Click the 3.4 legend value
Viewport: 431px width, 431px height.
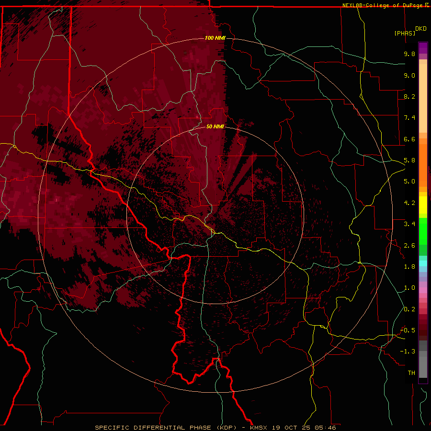pos(409,224)
